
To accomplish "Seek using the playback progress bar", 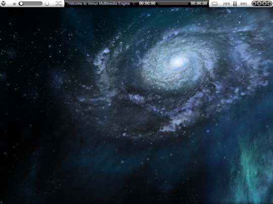I will pyautogui.click(x=173, y=4).
